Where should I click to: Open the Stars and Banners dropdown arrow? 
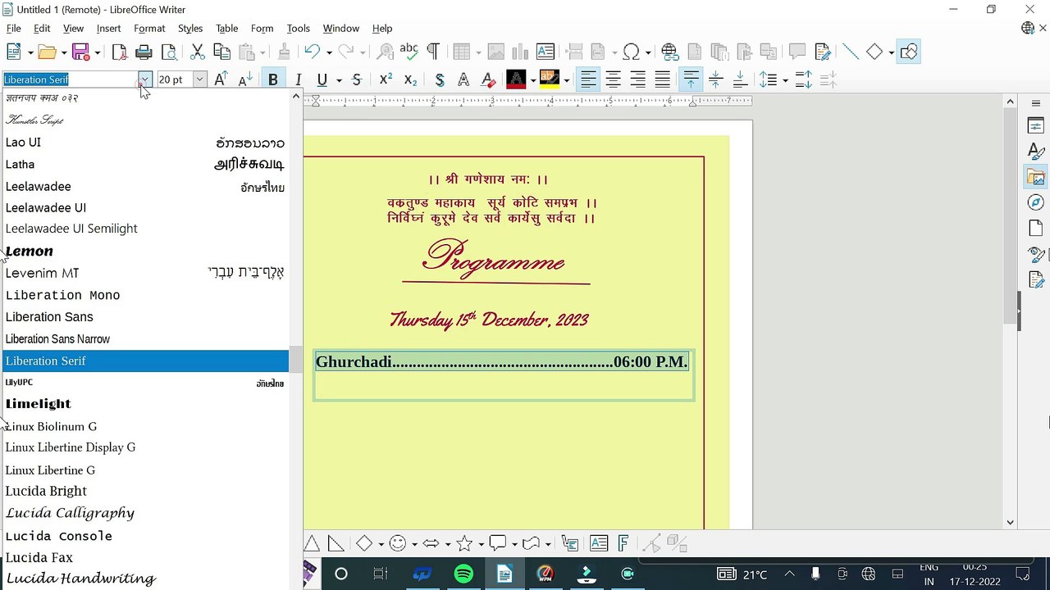click(x=481, y=543)
